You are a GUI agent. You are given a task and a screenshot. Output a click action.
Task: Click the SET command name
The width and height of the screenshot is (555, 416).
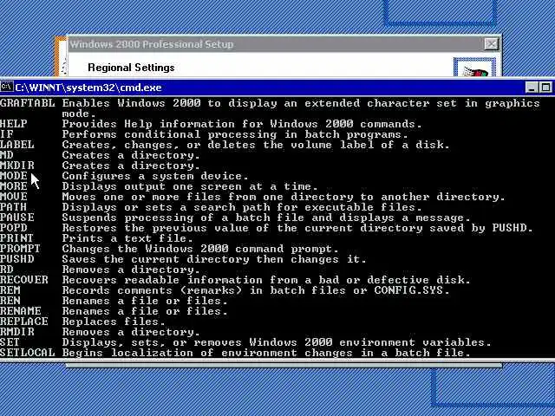10,342
